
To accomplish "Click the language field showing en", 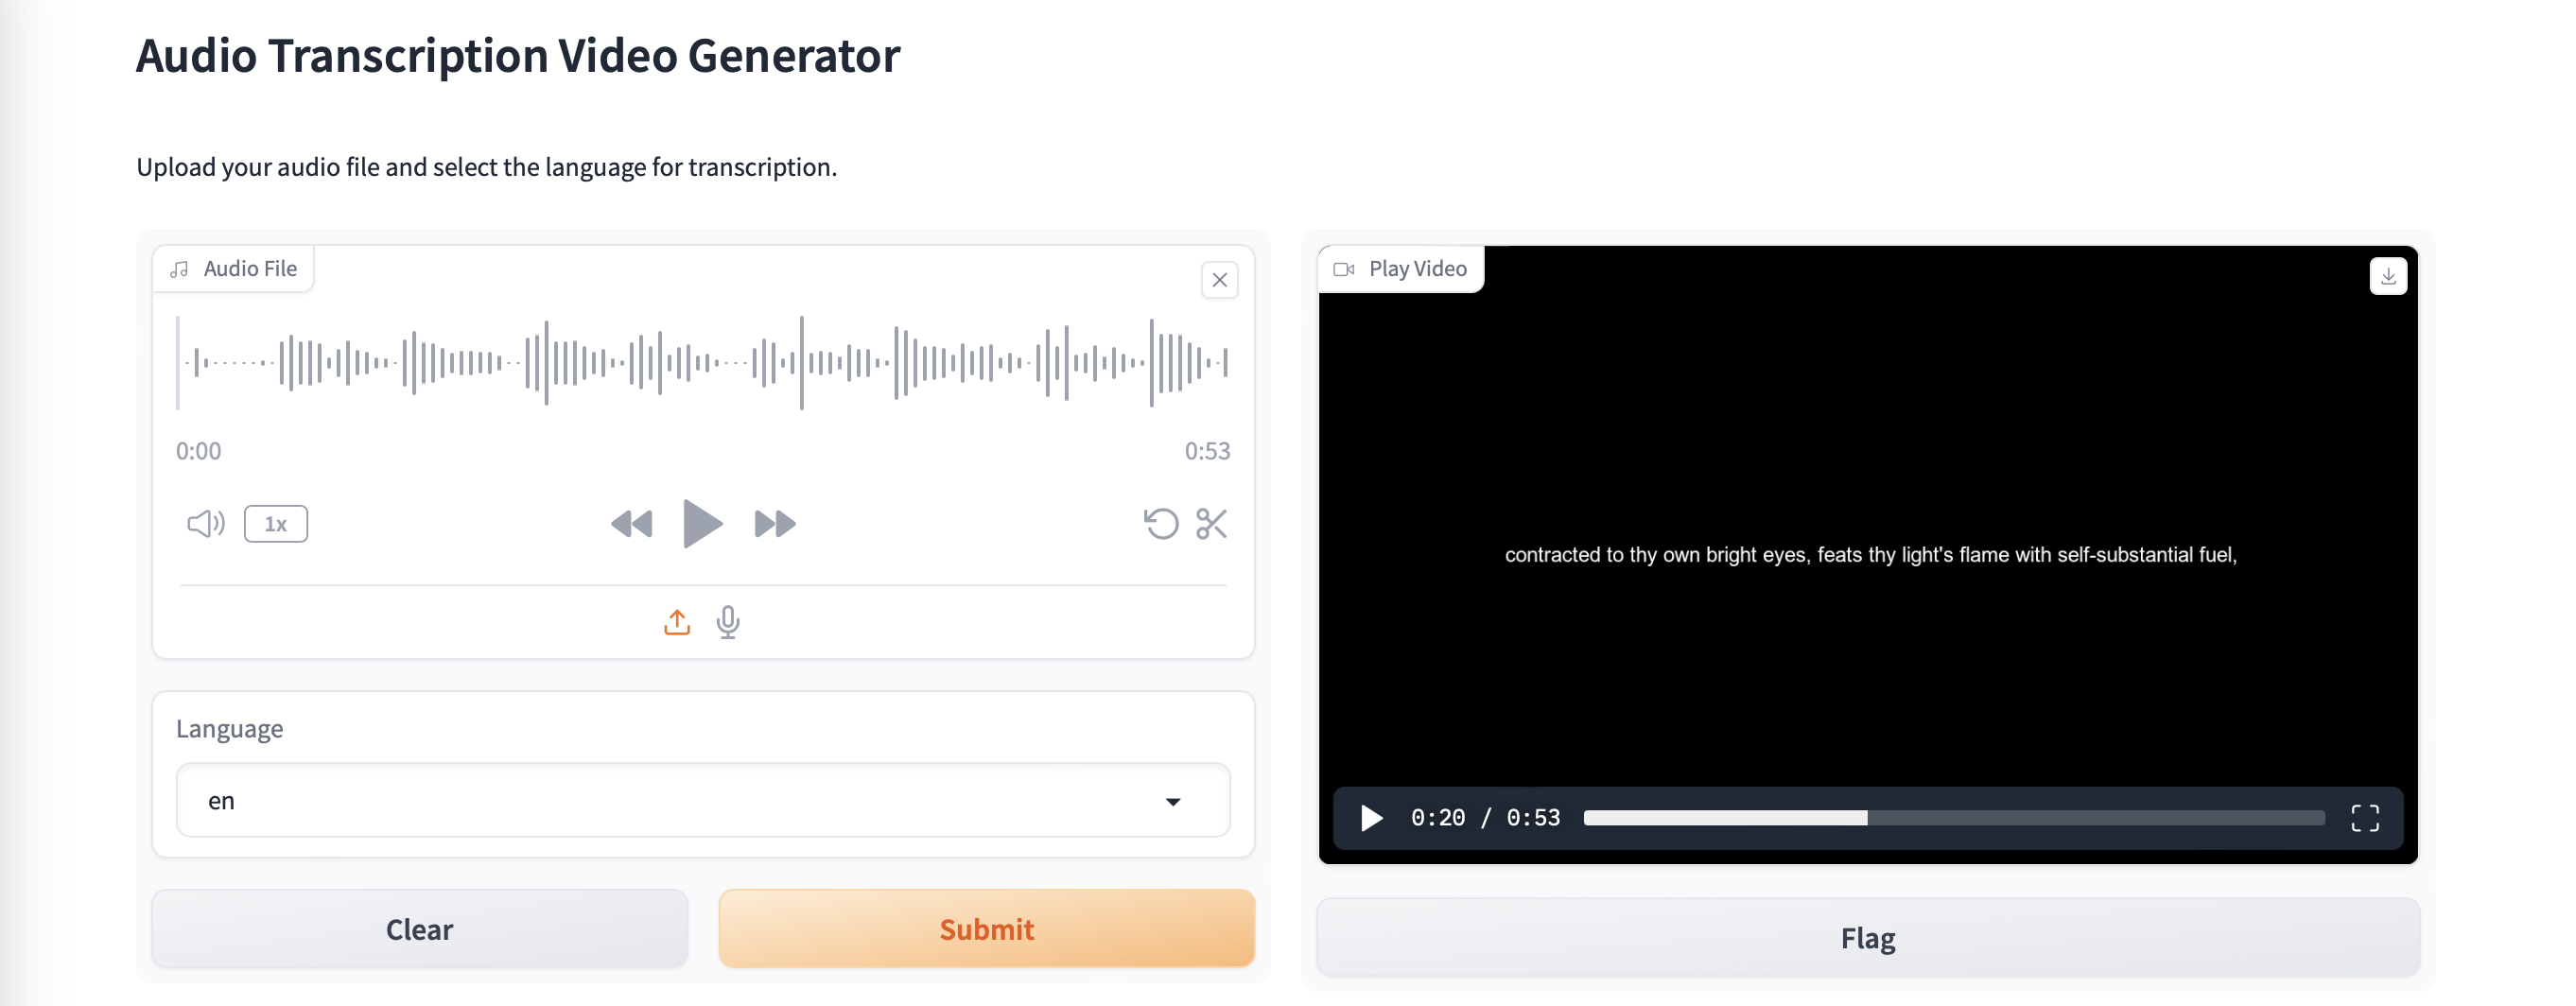I will point(703,800).
